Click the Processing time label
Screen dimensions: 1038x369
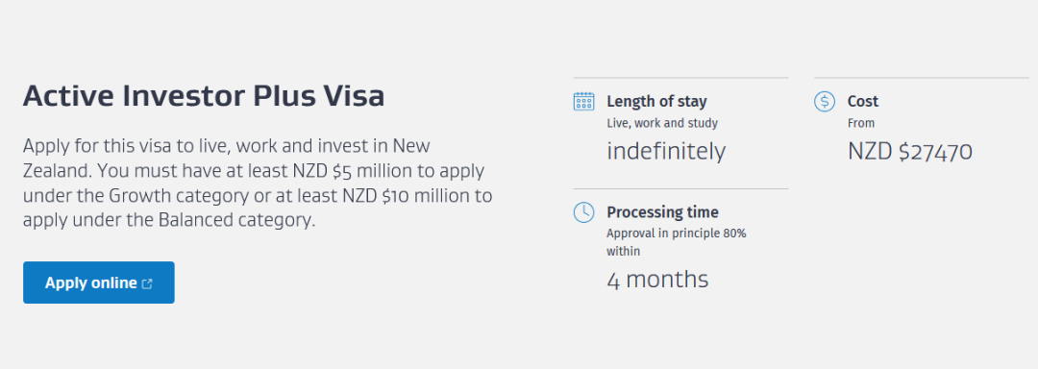(662, 213)
